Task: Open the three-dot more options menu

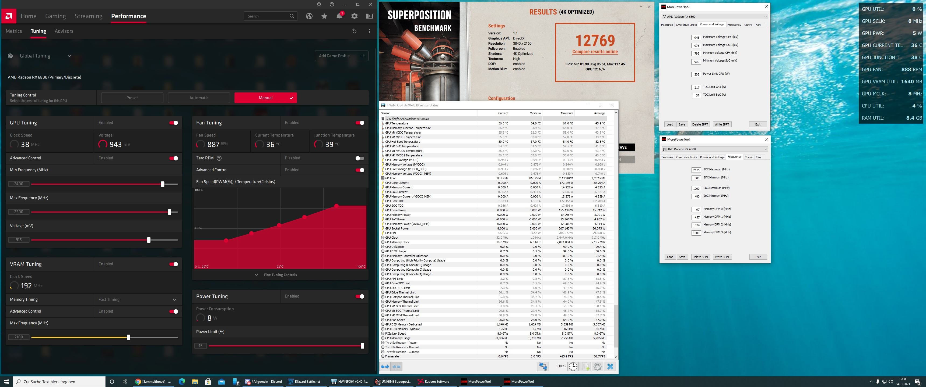Action: [x=369, y=31]
